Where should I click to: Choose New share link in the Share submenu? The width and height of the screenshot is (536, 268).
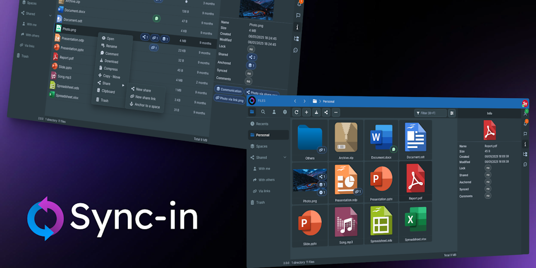[143, 98]
